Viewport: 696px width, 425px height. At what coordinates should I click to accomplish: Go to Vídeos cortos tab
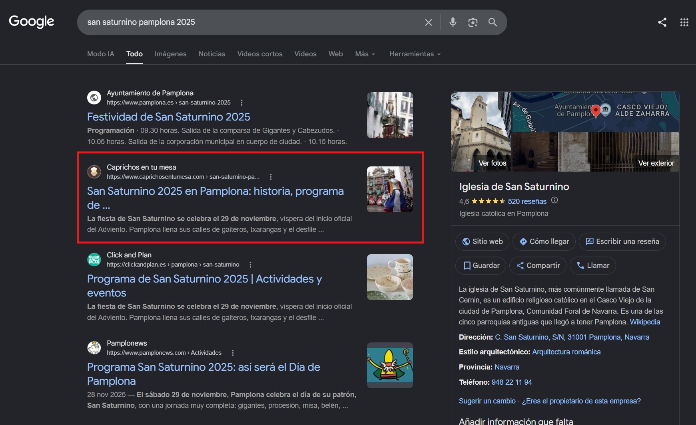260,54
